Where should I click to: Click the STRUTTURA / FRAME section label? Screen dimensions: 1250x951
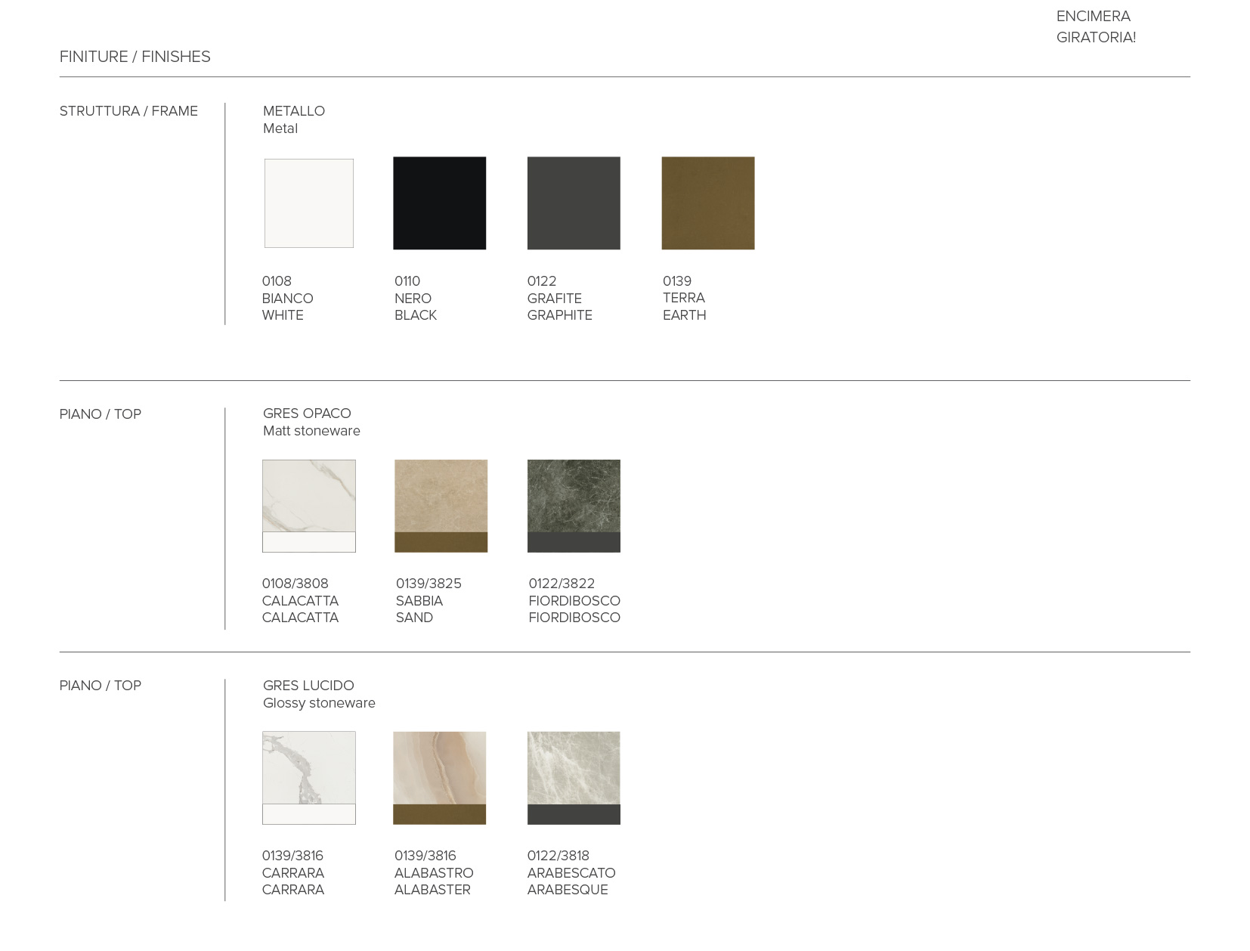128,111
